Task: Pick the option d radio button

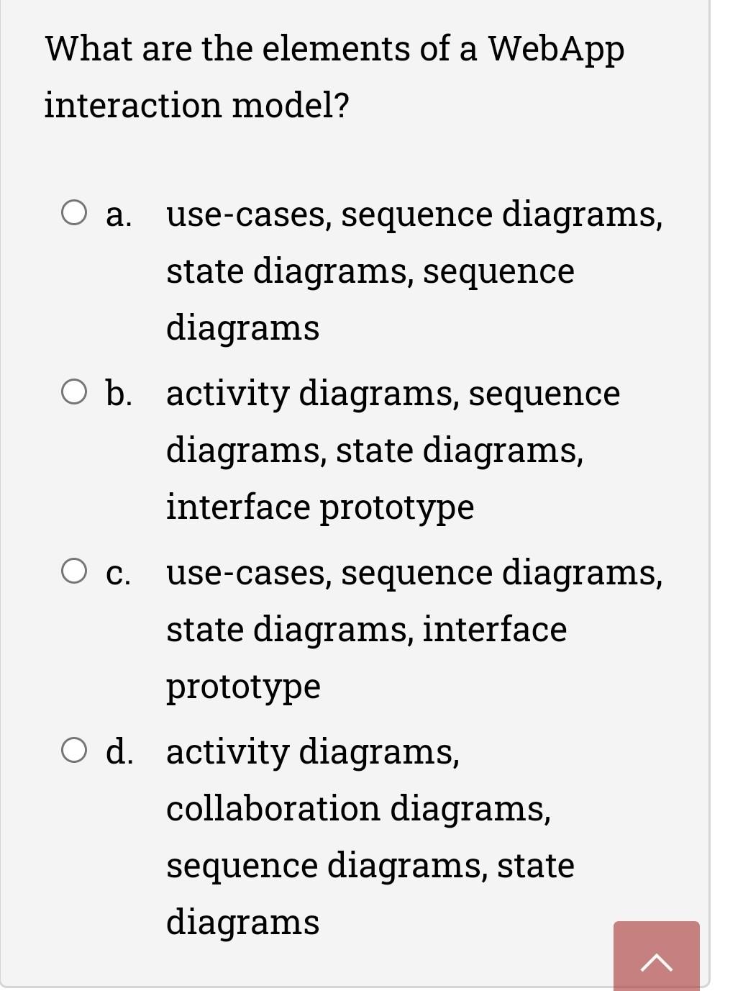Action: [x=74, y=751]
